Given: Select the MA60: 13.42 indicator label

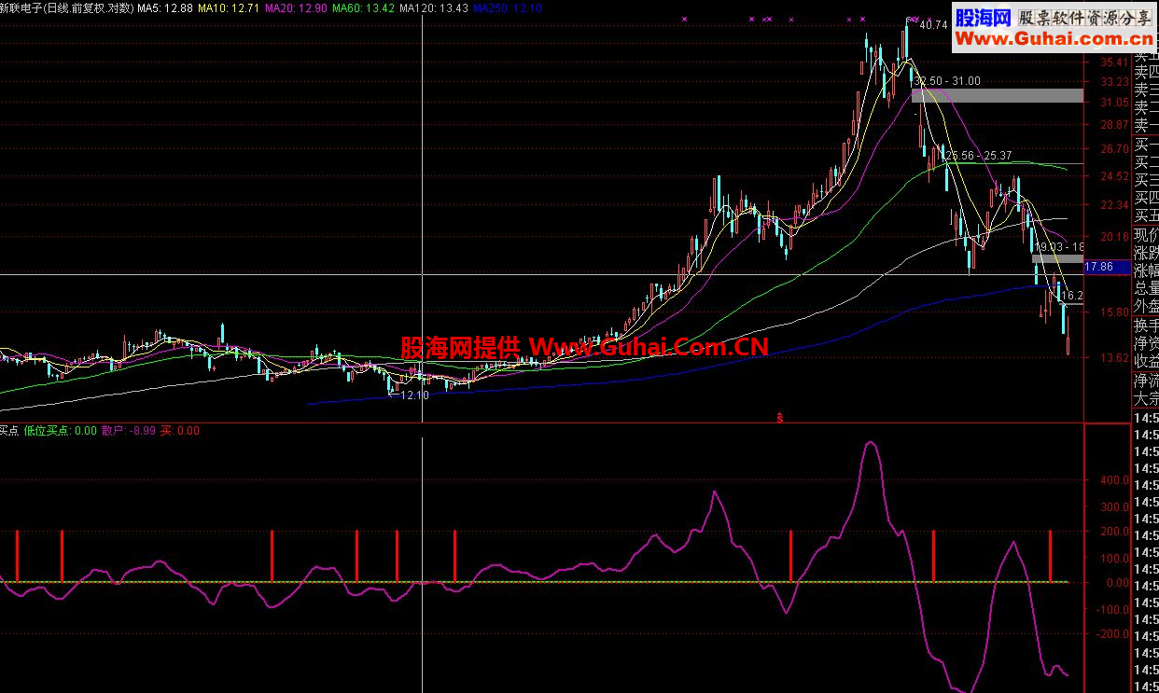Looking at the screenshot, I should click(x=363, y=7).
